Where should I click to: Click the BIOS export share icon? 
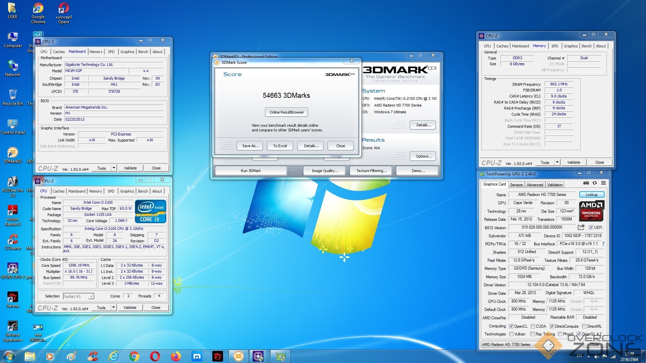(581, 228)
